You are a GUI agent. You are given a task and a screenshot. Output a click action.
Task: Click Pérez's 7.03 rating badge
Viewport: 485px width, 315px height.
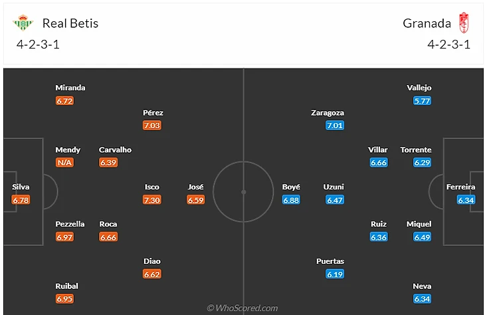152,125
